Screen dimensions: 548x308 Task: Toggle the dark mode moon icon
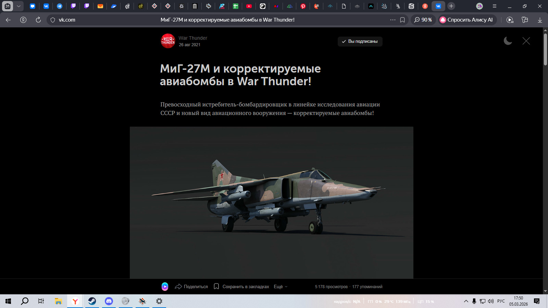(x=508, y=41)
